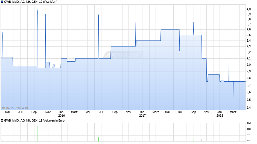Click the price axis value 2,5

(x=249, y=100)
